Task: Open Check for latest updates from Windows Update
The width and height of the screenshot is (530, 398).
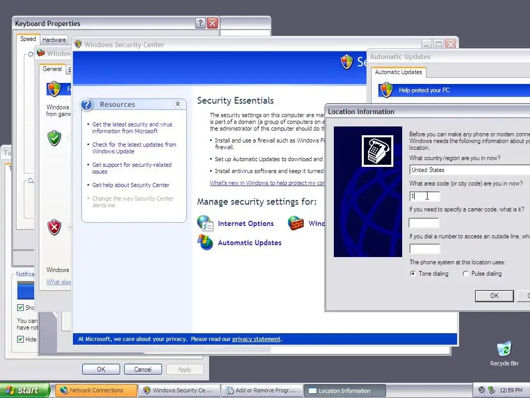Action: tap(134, 148)
